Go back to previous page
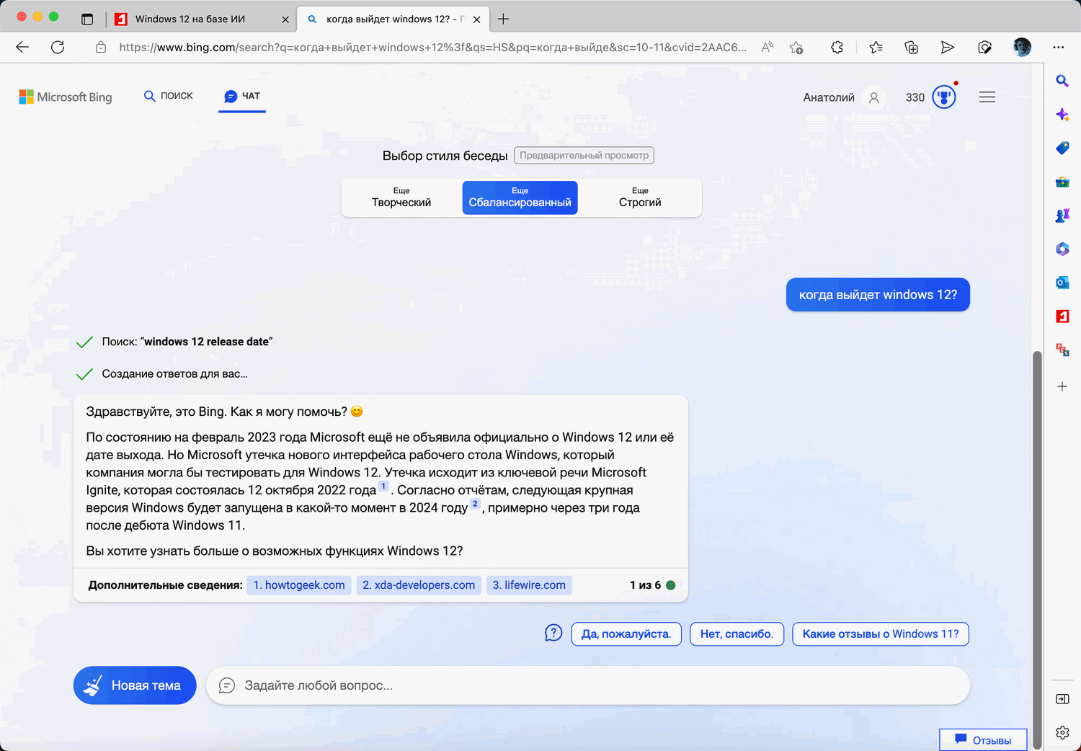Viewport: 1081px width, 751px height. tap(22, 48)
